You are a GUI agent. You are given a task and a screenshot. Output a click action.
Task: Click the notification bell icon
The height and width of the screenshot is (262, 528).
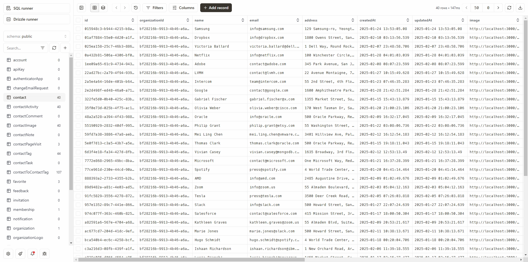click(x=32, y=254)
